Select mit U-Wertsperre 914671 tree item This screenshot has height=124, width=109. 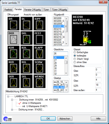pyautogui.click(x=35, y=106)
